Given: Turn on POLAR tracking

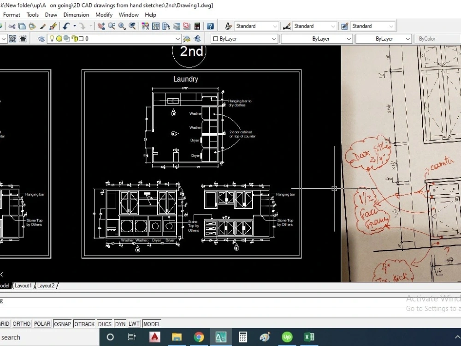Looking at the screenshot, I should (42, 323).
